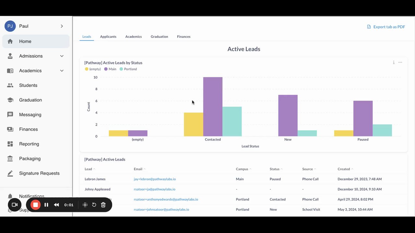Expand the Admissions menu chevron
415x233 pixels.
click(62, 56)
